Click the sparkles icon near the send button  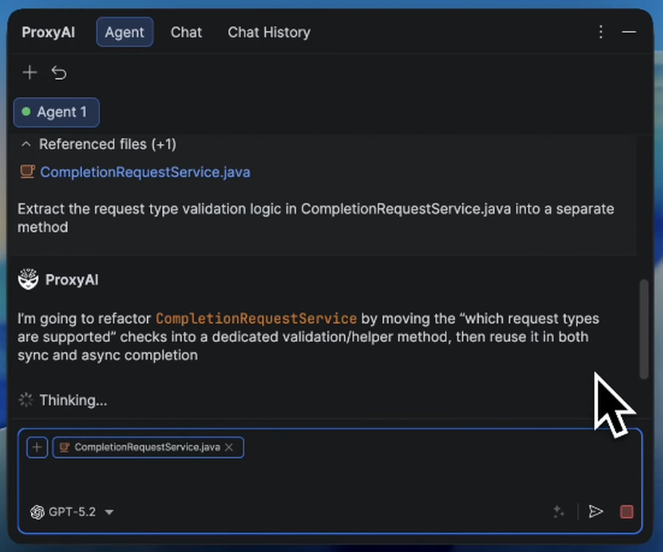tap(558, 512)
